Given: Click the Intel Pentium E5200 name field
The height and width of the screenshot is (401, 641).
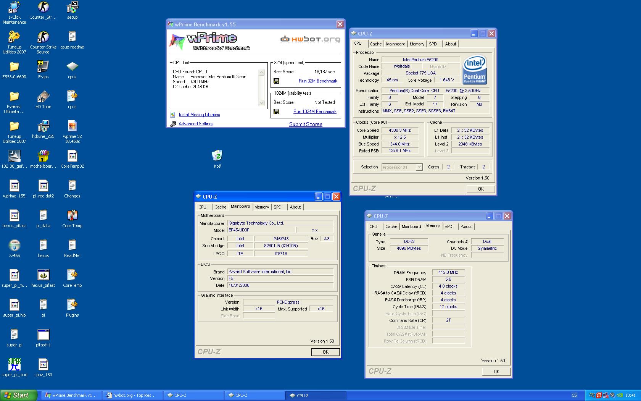Looking at the screenshot, I should (420, 60).
